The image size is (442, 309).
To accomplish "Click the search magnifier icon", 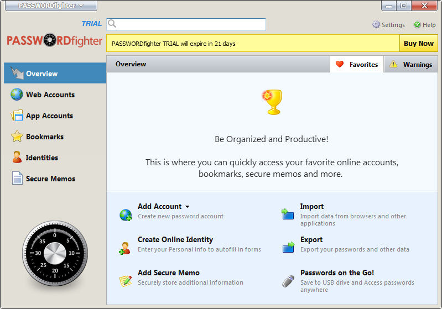I will click(112, 23).
